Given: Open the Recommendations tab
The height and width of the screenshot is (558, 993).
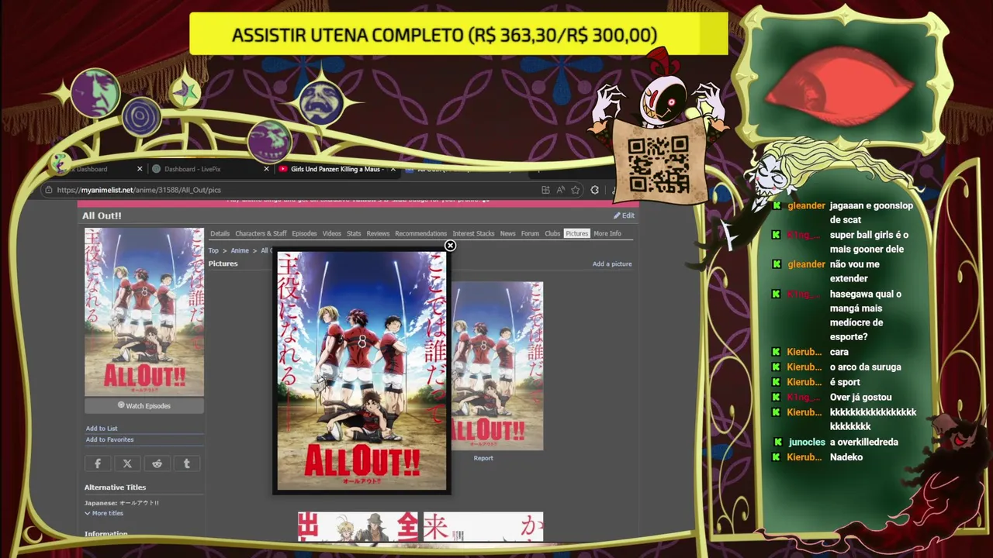Looking at the screenshot, I should coord(420,233).
